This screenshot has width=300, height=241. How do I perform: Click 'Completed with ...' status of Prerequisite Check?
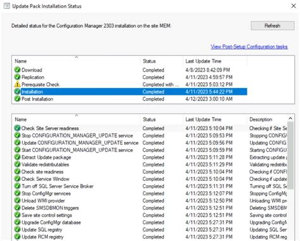(161, 84)
